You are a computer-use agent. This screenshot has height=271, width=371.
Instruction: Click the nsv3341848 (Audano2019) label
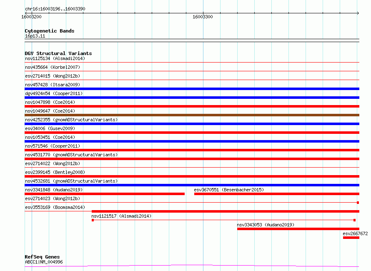point(54,190)
